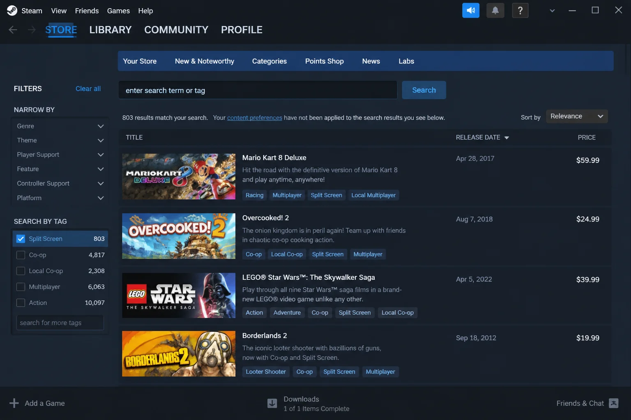Image resolution: width=631 pixels, height=420 pixels.
Task: Open account dropdown chevron in title bar
Action: click(x=552, y=11)
